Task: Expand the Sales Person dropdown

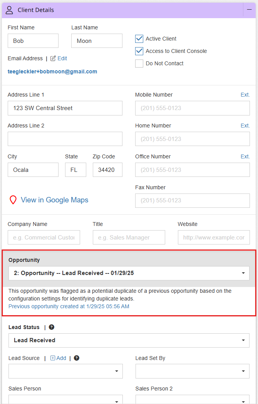Action: pos(117,402)
